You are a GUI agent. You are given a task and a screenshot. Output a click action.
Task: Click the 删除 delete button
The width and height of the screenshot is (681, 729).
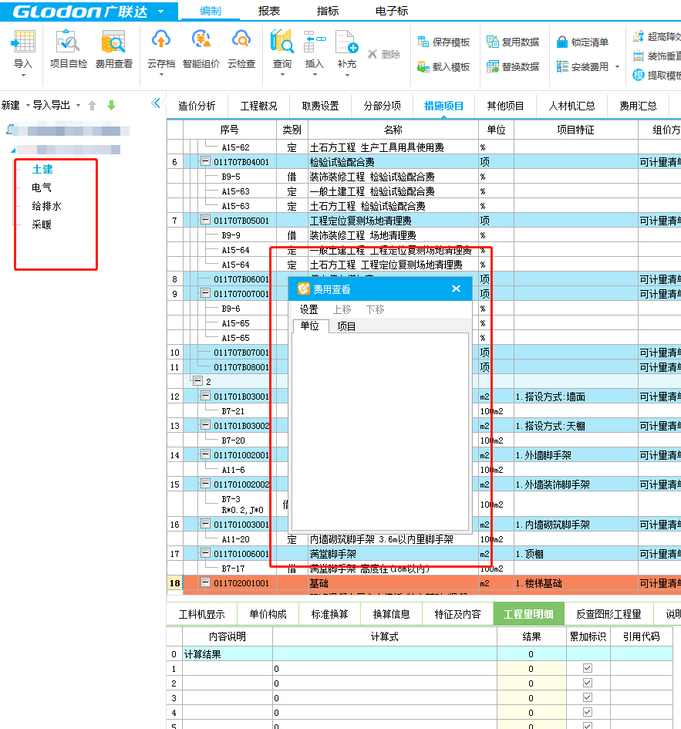[384, 55]
